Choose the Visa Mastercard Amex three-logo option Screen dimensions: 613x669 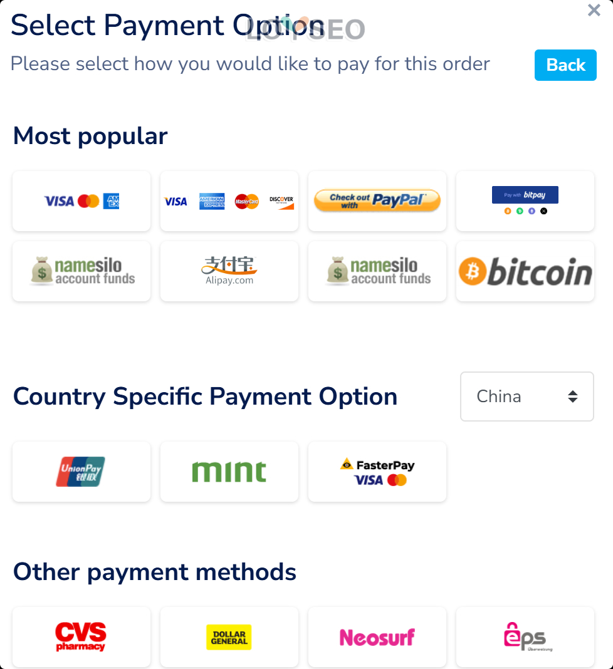coord(81,201)
